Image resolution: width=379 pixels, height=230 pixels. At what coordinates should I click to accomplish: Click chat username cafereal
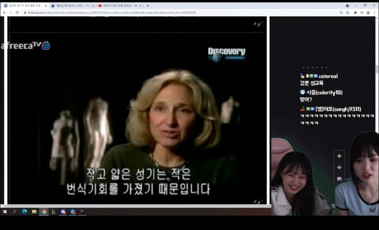[328, 76]
